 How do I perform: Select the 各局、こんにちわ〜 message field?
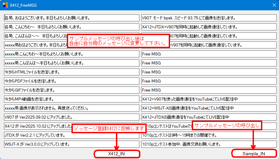tap(72, 27)
